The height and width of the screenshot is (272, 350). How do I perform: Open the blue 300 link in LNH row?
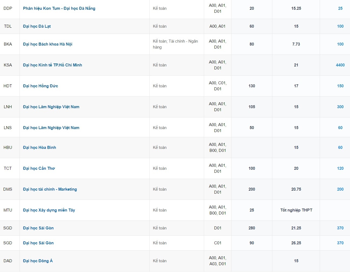click(x=340, y=107)
